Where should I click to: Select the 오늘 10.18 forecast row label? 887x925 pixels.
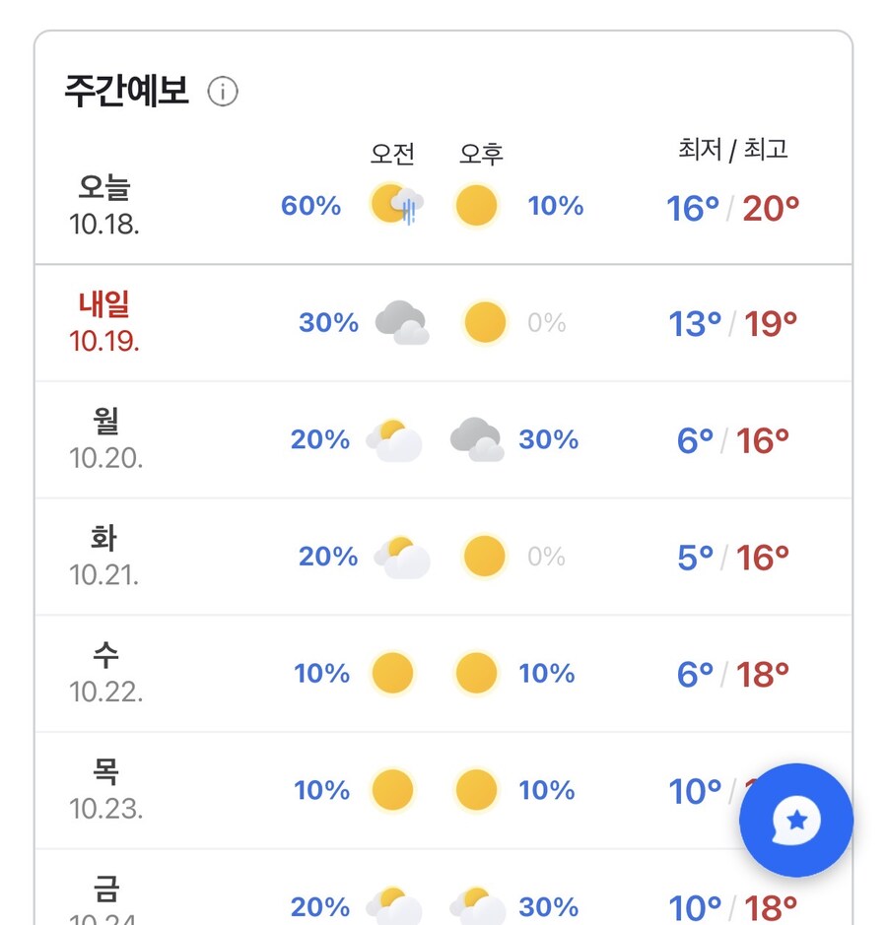(x=104, y=205)
